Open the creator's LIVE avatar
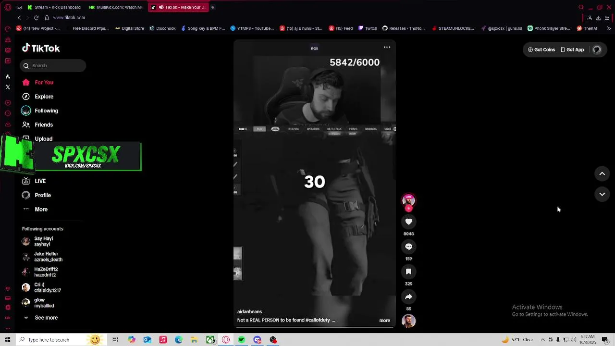 click(x=408, y=201)
